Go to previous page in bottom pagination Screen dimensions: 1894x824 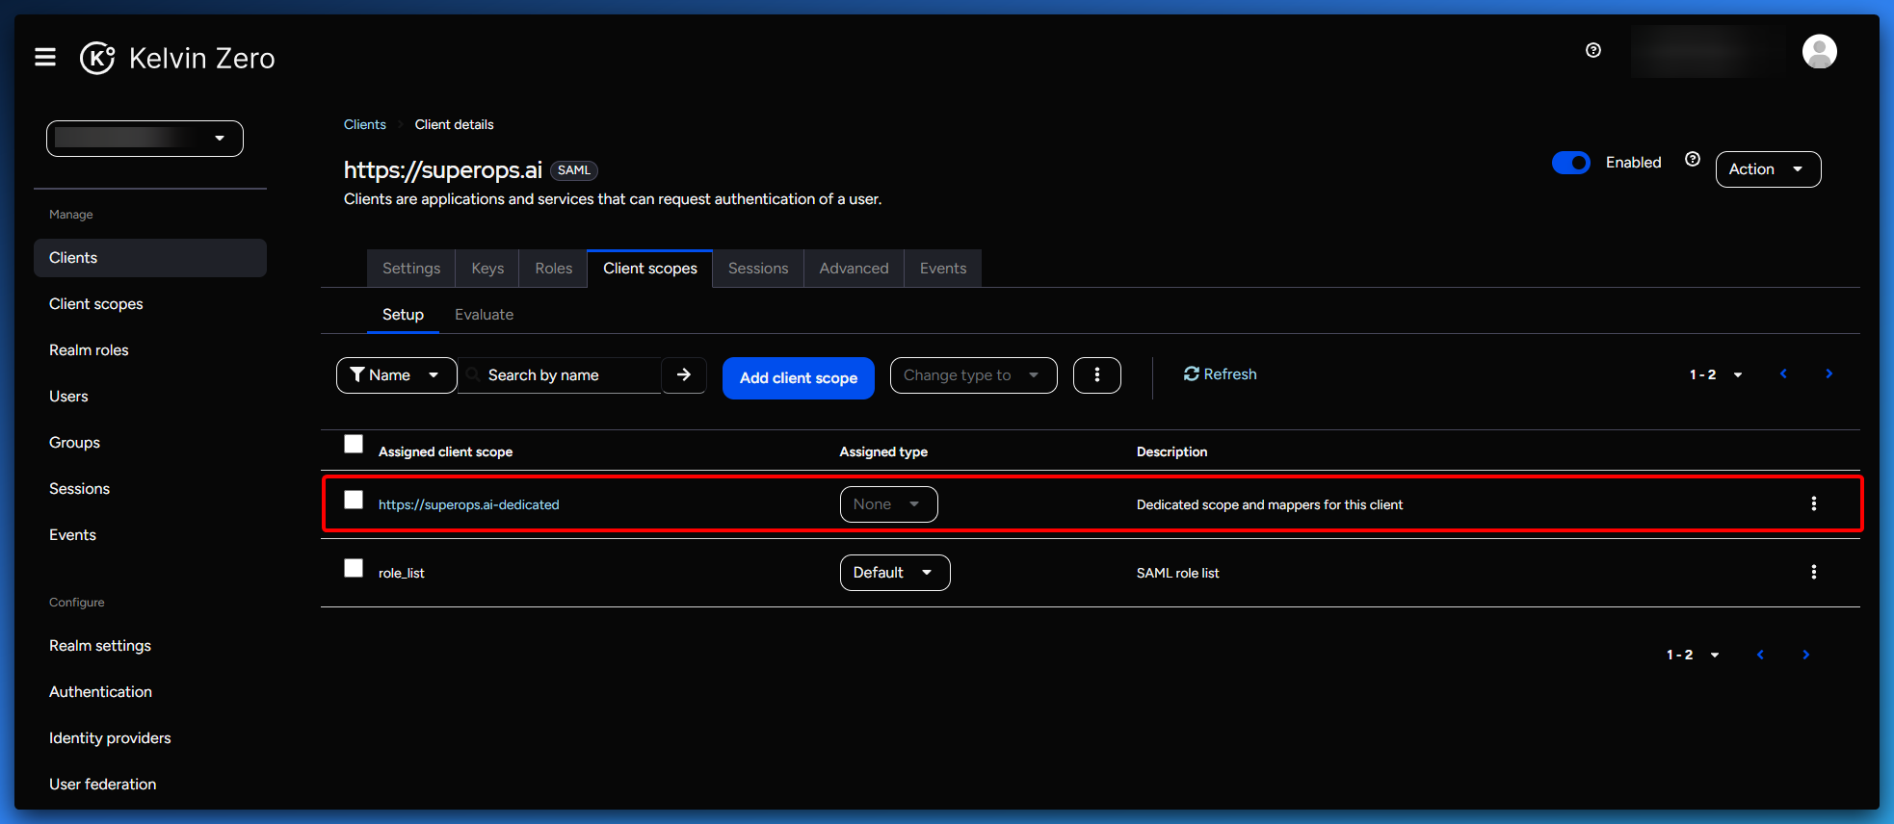[x=1760, y=655]
